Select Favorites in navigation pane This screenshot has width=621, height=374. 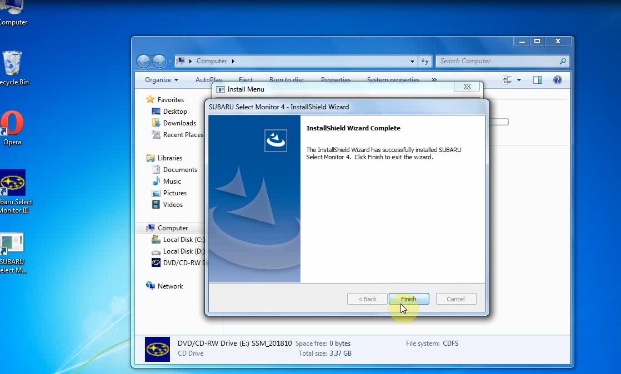point(171,100)
